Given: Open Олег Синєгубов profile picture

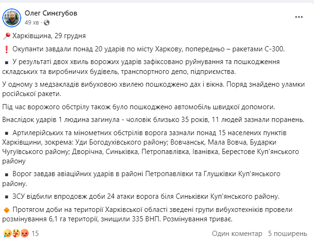Looking at the screenshot, I should click(12, 17).
